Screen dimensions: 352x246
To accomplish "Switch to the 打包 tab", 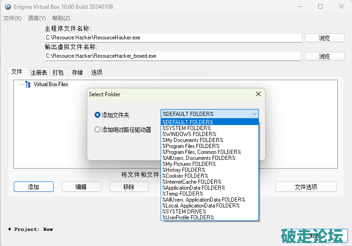I will click(58, 72).
